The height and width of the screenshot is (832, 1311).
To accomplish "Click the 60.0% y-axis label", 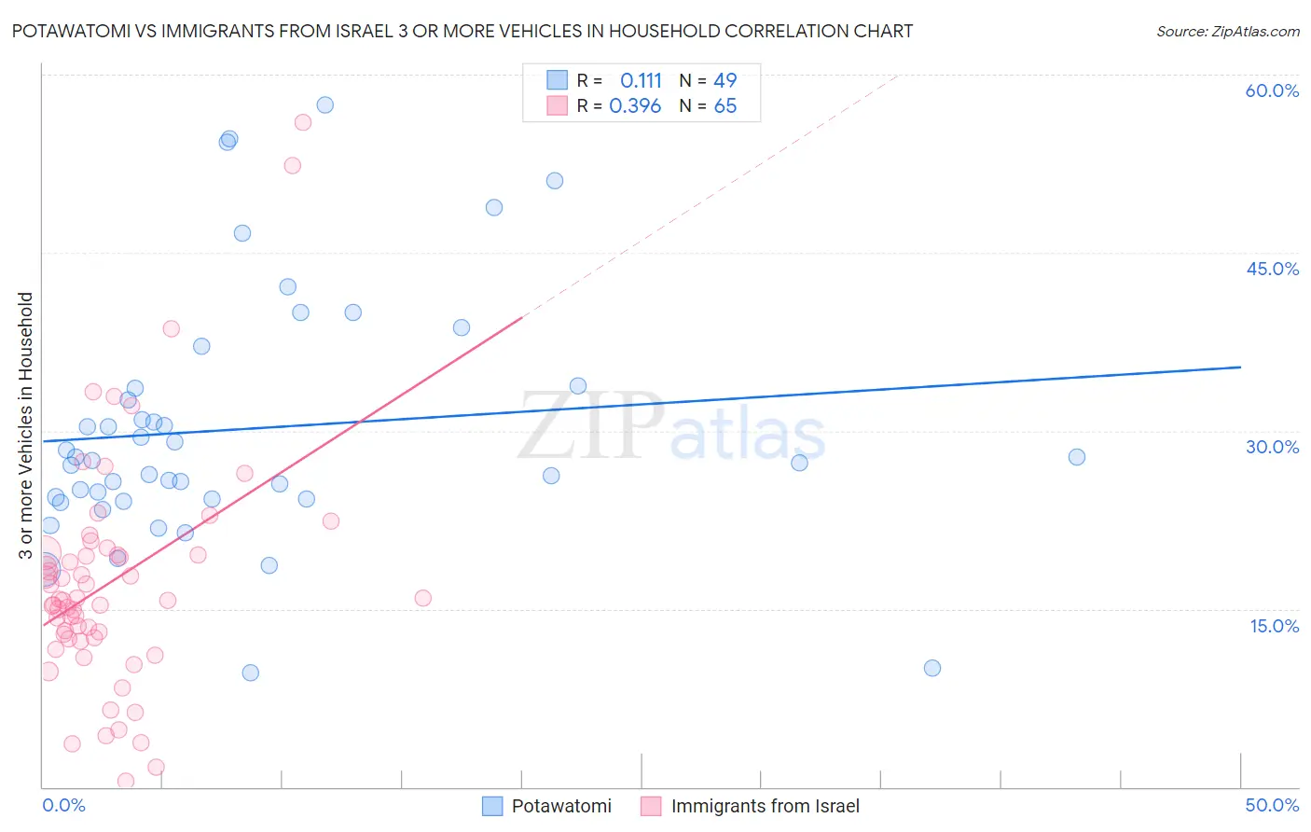I will [1272, 90].
